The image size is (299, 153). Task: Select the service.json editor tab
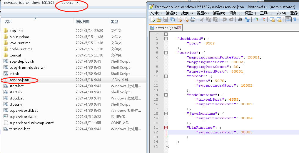point(166,28)
